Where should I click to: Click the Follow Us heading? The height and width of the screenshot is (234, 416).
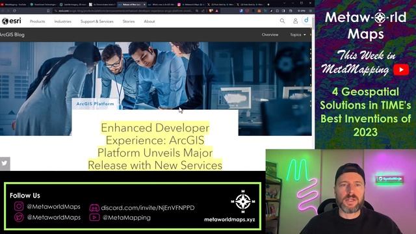tap(25, 196)
